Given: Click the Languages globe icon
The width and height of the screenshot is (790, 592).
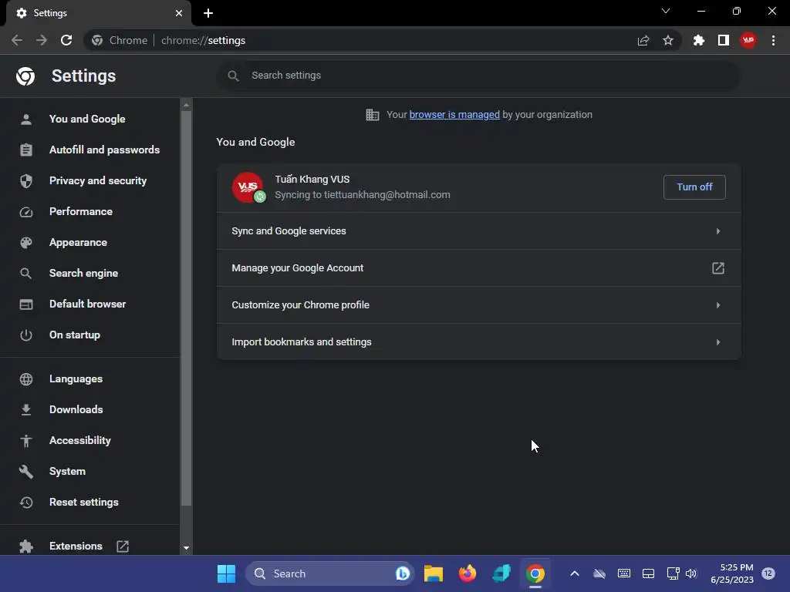Looking at the screenshot, I should [x=26, y=379].
